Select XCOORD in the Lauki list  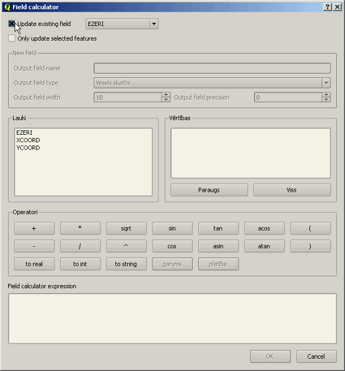tap(28, 140)
